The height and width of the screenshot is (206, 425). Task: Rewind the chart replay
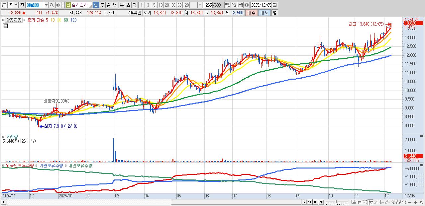click(310, 202)
